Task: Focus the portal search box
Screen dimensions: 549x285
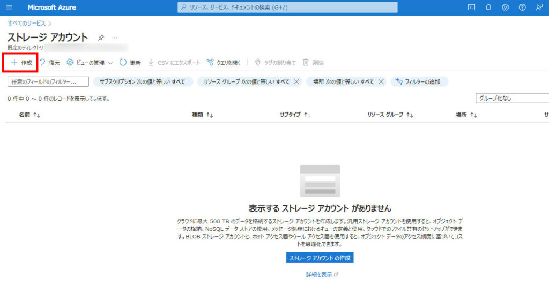Action: (287, 7)
